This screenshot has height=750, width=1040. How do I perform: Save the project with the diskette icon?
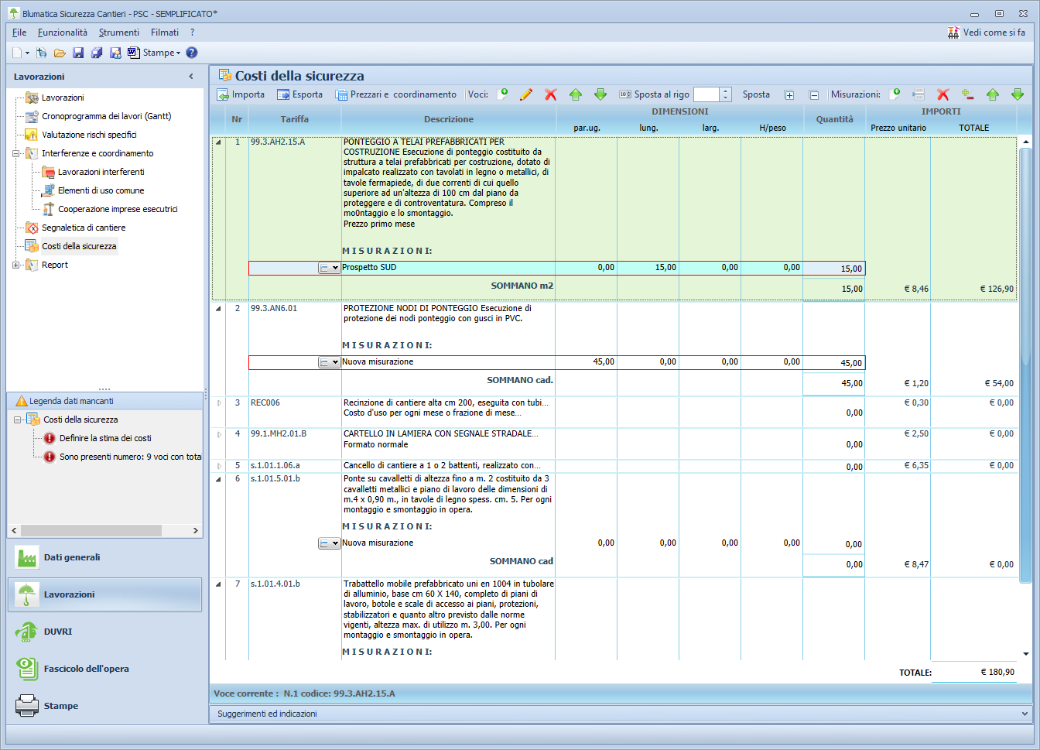pos(77,53)
